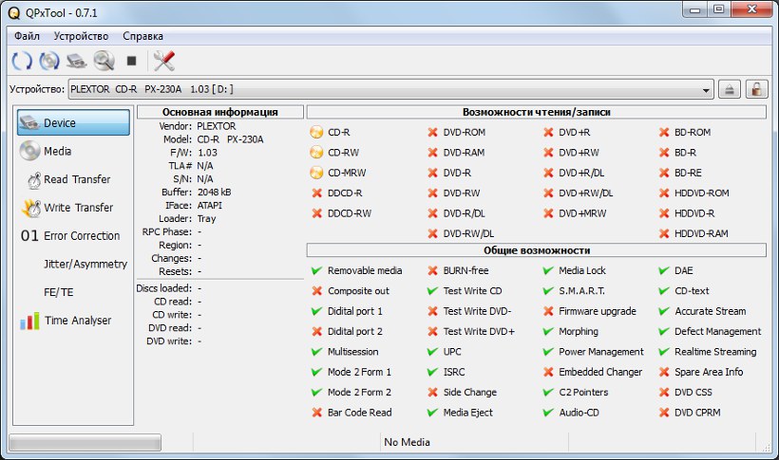Click the magnifier scan toolbar icon

(x=104, y=61)
